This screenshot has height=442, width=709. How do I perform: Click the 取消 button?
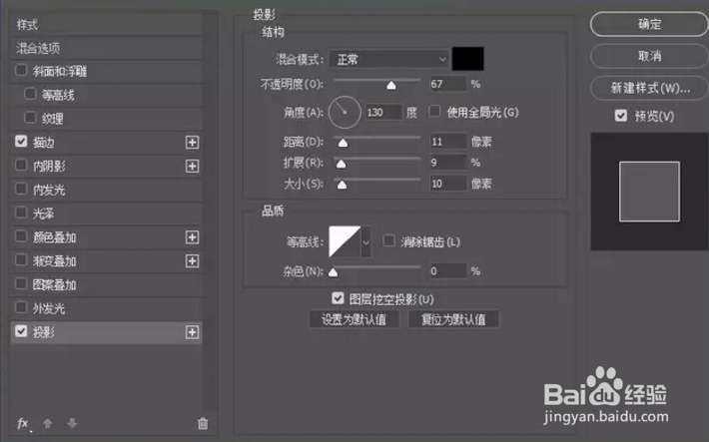(649, 56)
